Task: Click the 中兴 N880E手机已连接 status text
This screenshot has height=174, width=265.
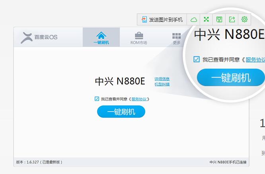Action: pos(228,162)
